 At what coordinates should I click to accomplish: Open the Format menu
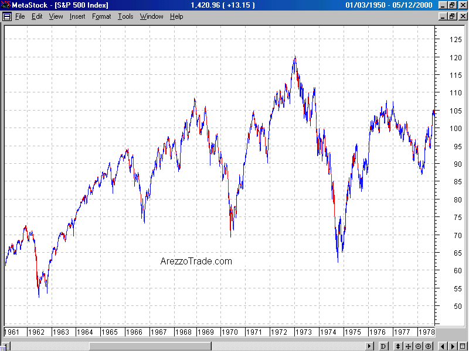point(101,16)
